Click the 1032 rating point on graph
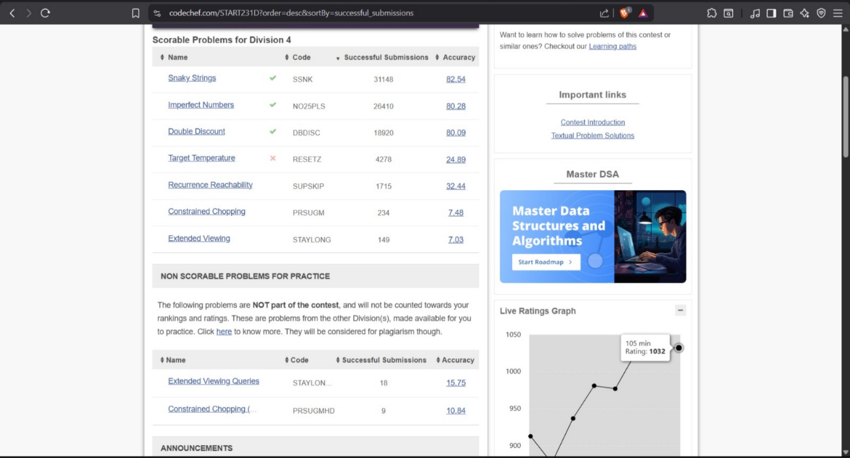The width and height of the screenshot is (850, 458). pyautogui.click(x=678, y=348)
